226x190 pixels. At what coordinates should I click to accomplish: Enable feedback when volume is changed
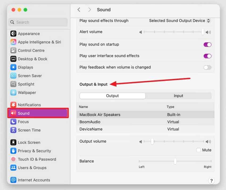click(207, 67)
